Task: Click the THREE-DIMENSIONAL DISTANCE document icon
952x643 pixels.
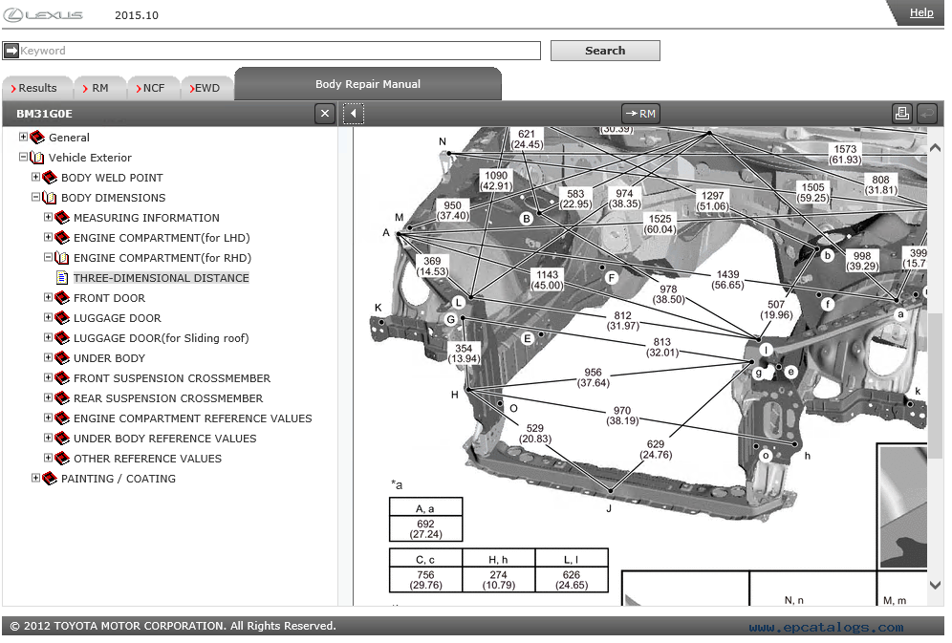Action: click(x=62, y=278)
